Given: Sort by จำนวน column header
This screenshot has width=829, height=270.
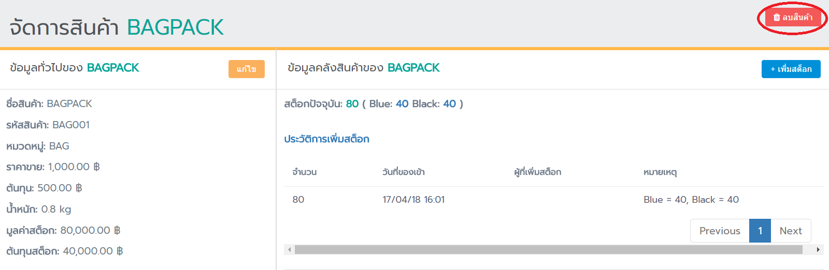Looking at the screenshot, I should 305,172.
